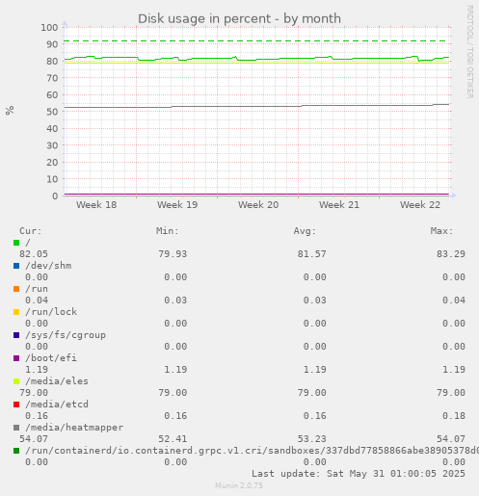Screen dimensions: 479x496
Task: Click the /boot/efi legend label
Action: [x=51, y=358]
